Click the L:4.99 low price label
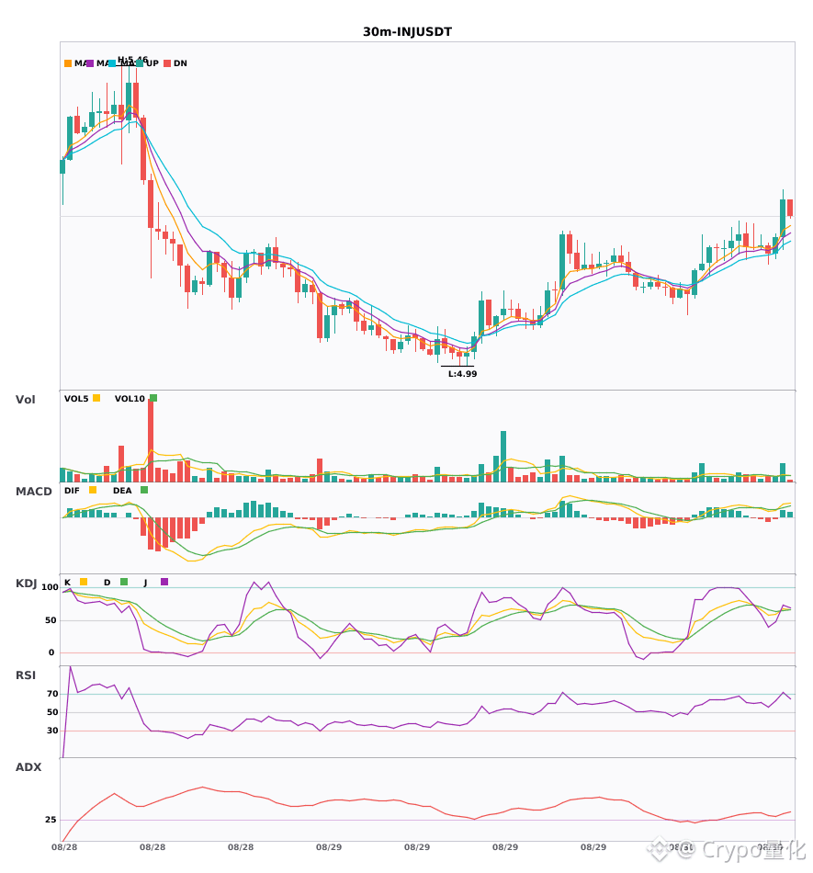 point(462,374)
